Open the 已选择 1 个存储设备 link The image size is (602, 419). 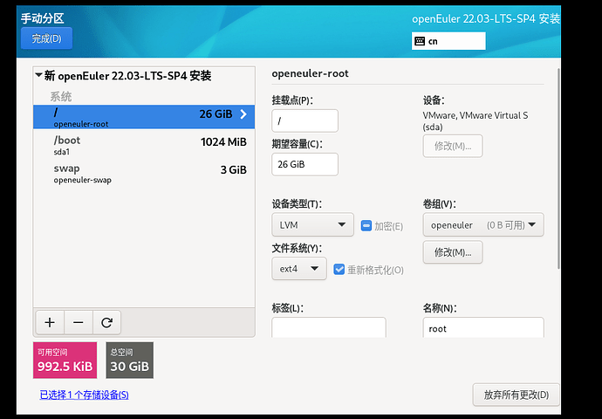tap(84, 395)
